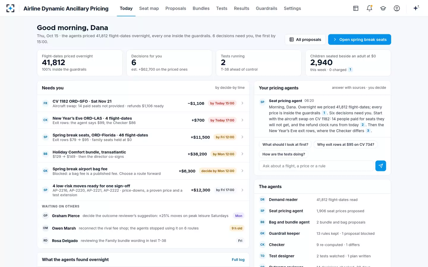The width and height of the screenshot is (428, 267).
Task: Expand the New Year's Eve ORD–LAS chevron
Action: pos(242,120)
